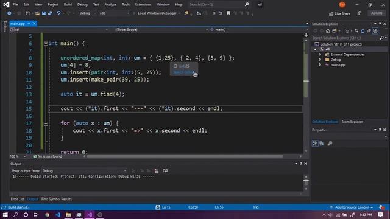390x219 pixels.
Task: Select the main.cpp editor tab
Action: click(18, 24)
